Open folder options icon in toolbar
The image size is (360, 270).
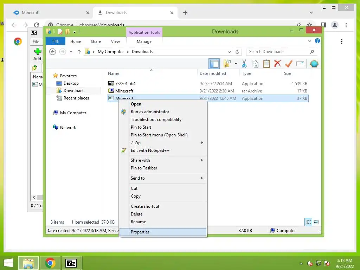(x=227, y=64)
